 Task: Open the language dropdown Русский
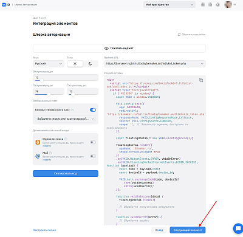[49, 64]
